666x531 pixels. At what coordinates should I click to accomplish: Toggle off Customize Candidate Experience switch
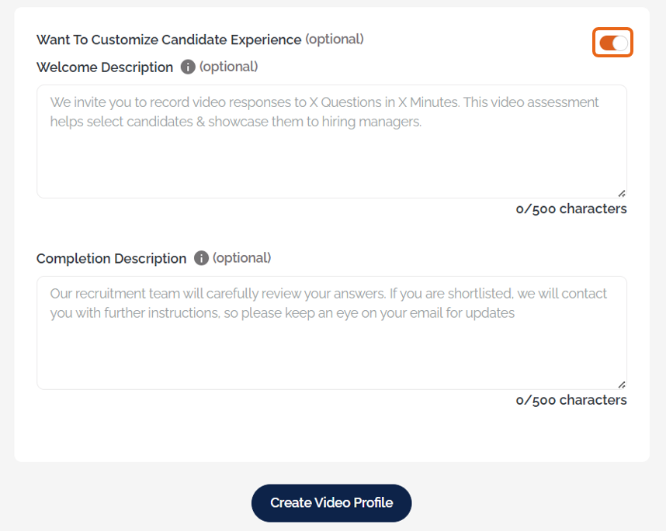coord(613,43)
